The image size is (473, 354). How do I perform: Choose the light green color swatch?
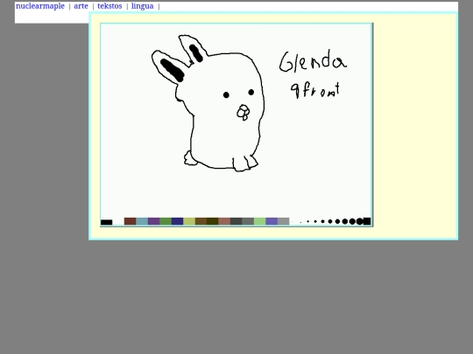click(260, 221)
